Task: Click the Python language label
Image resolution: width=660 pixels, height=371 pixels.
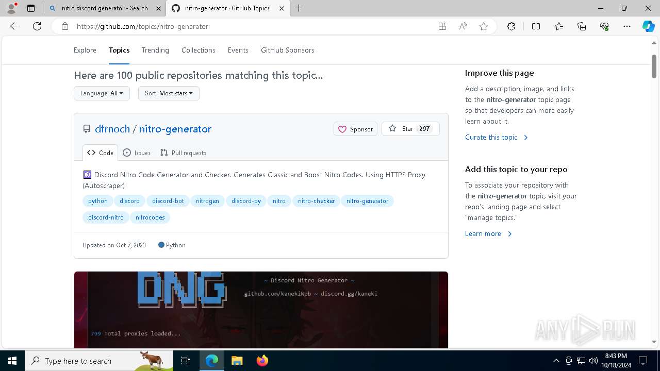Action: pyautogui.click(x=172, y=245)
